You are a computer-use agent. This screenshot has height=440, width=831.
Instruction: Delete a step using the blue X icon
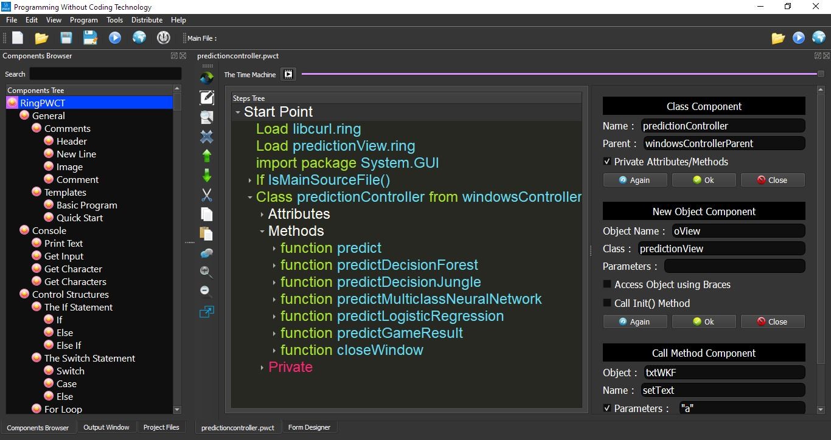pyautogui.click(x=206, y=137)
